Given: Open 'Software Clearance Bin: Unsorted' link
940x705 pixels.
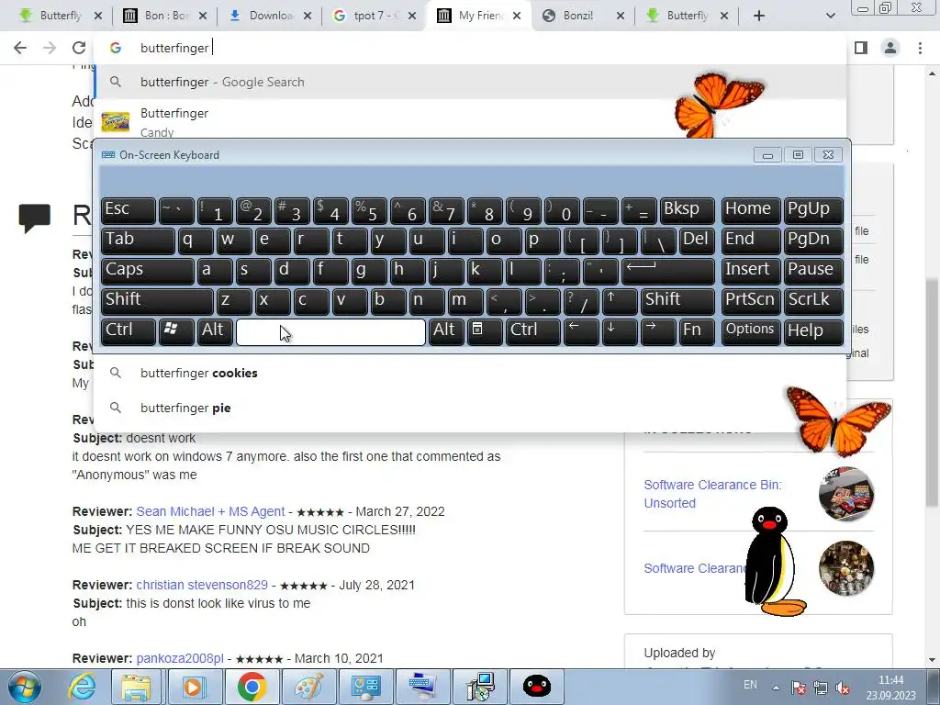Looking at the screenshot, I should [x=712, y=494].
